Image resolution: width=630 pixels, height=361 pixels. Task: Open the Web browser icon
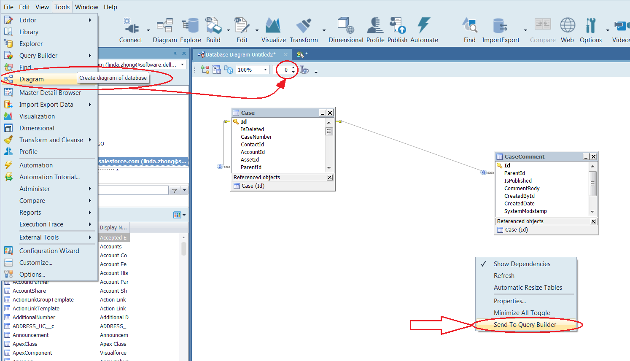point(567,27)
